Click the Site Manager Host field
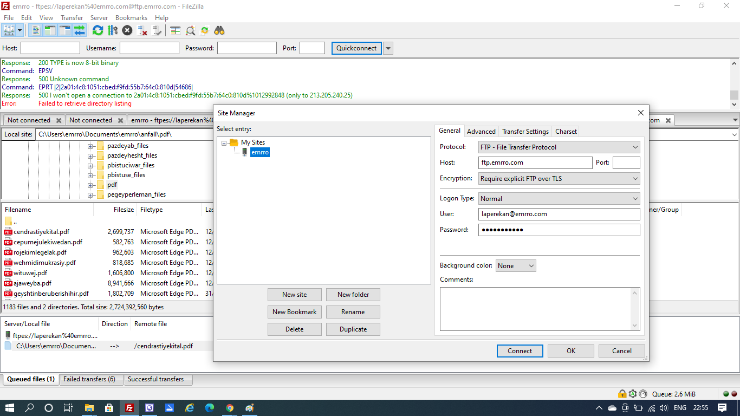 [535, 162]
